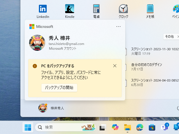179x134 pixels.
Task: Open Microsoft Store from taskbar
Action: click(x=152, y=127)
